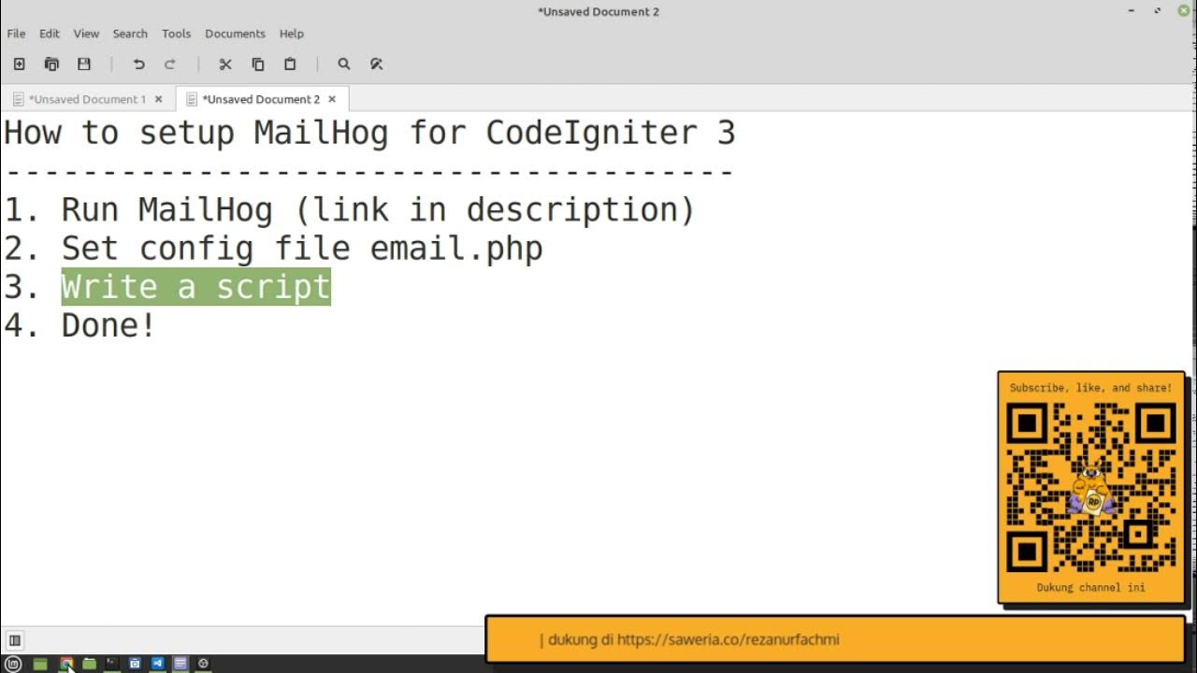Toggle the side pane icon in status bar

click(x=15, y=640)
